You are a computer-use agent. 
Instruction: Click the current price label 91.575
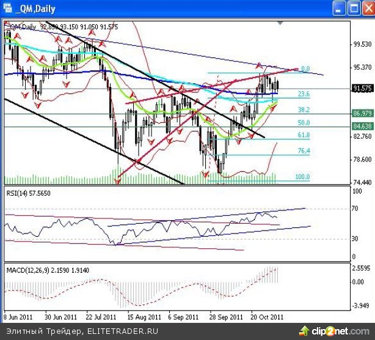click(x=363, y=89)
